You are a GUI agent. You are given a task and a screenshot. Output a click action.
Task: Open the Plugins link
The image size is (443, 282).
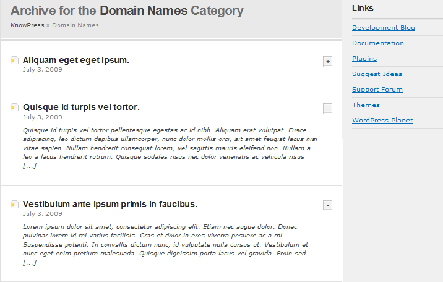click(364, 58)
